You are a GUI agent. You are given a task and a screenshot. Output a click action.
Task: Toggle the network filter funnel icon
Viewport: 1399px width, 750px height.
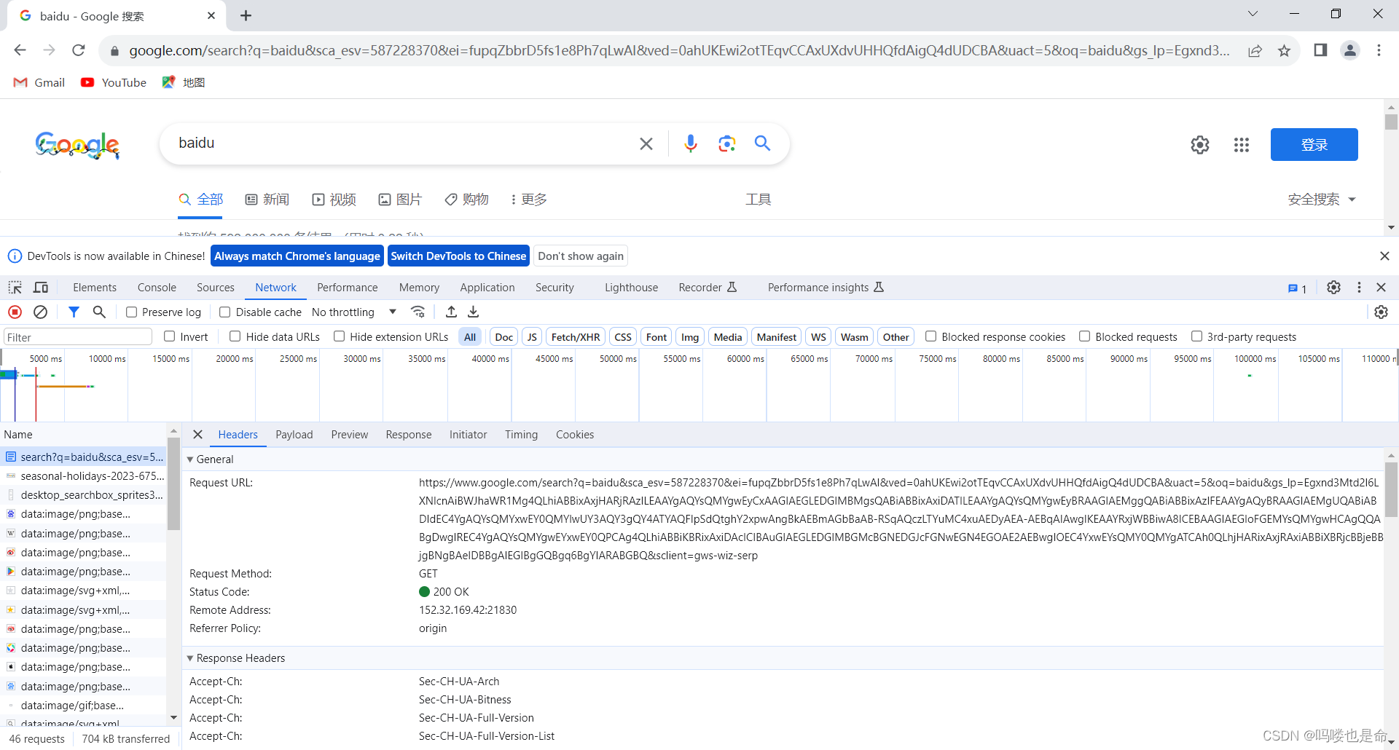(x=74, y=312)
